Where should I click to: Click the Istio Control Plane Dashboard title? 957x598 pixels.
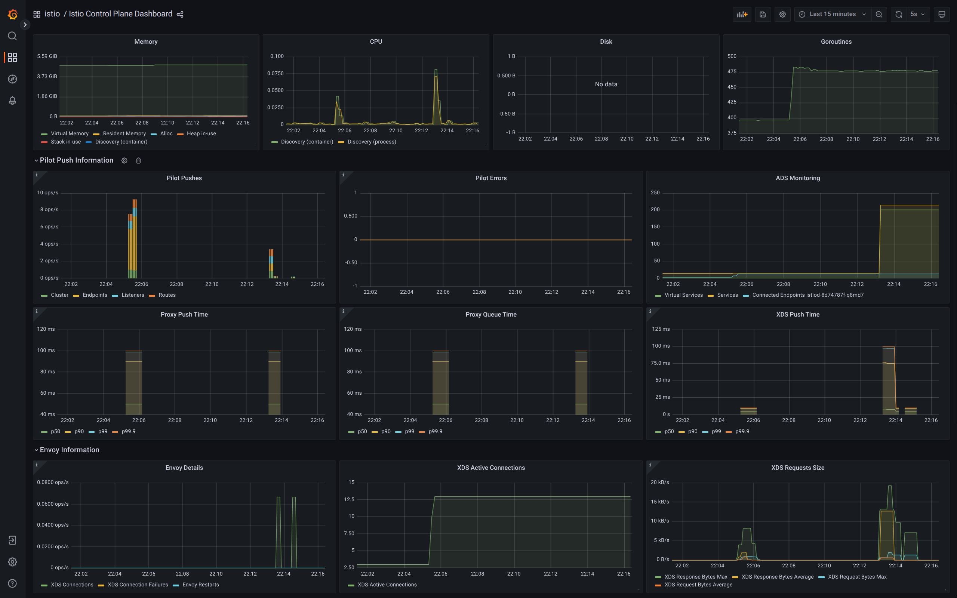tap(121, 14)
